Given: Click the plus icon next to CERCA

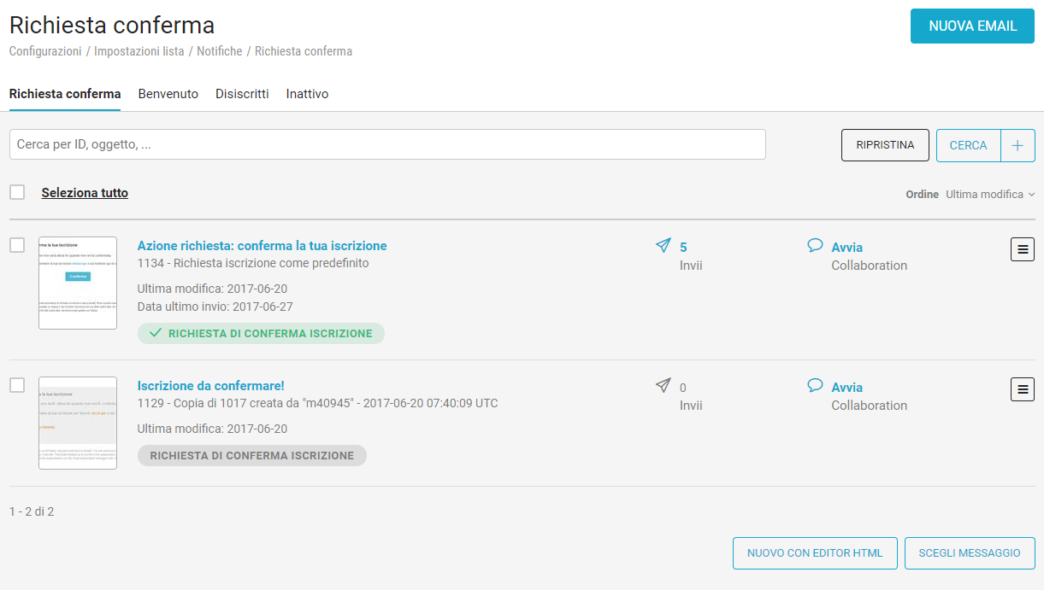Looking at the screenshot, I should pos(1017,145).
